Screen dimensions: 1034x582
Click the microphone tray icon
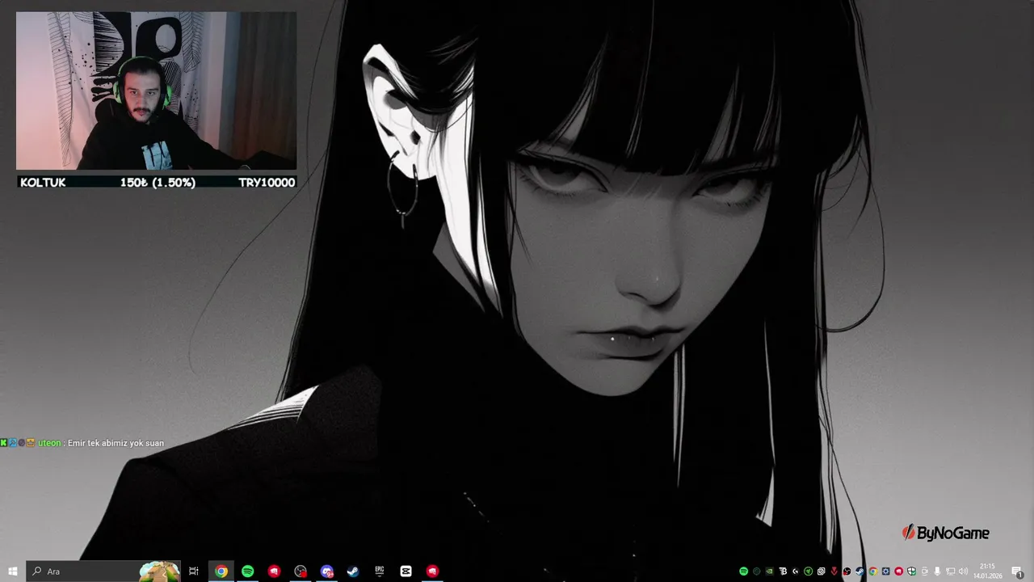[937, 571]
